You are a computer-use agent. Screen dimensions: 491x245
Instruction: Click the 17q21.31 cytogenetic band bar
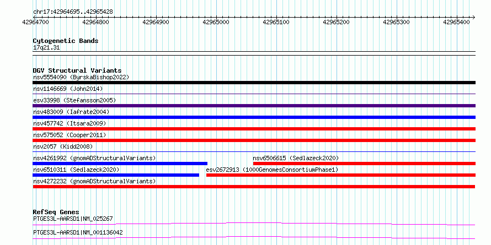254,53
